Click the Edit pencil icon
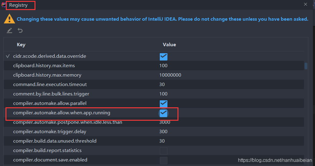The height and width of the screenshot is (166, 315). [9, 30]
